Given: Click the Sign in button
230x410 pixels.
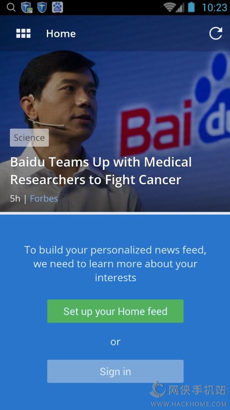Looking at the screenshot, I should (115, 371).
